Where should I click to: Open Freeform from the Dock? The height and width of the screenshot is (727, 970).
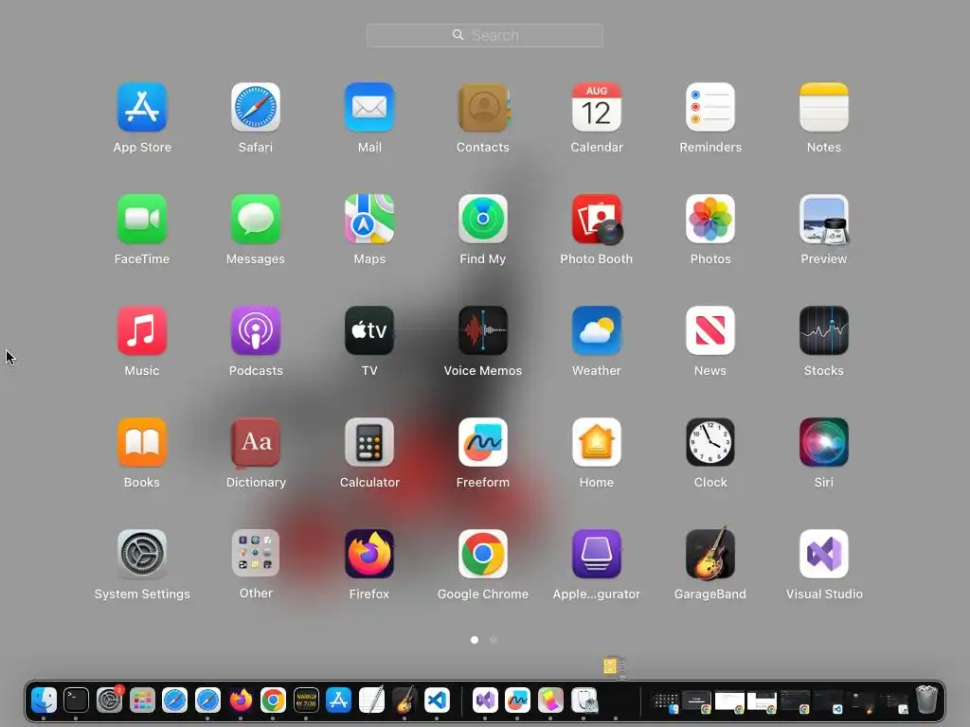click(x=517, y=700)
